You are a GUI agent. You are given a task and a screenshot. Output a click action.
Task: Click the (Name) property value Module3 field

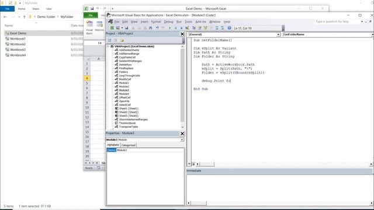(x=150, y=150)
